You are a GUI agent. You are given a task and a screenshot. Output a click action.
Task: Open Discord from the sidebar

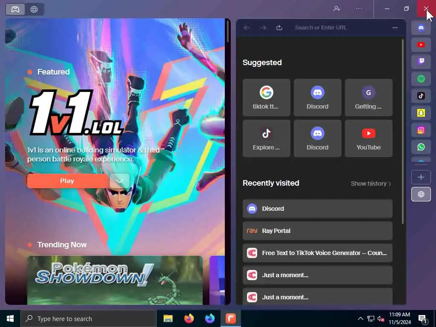tap(421, 28)
